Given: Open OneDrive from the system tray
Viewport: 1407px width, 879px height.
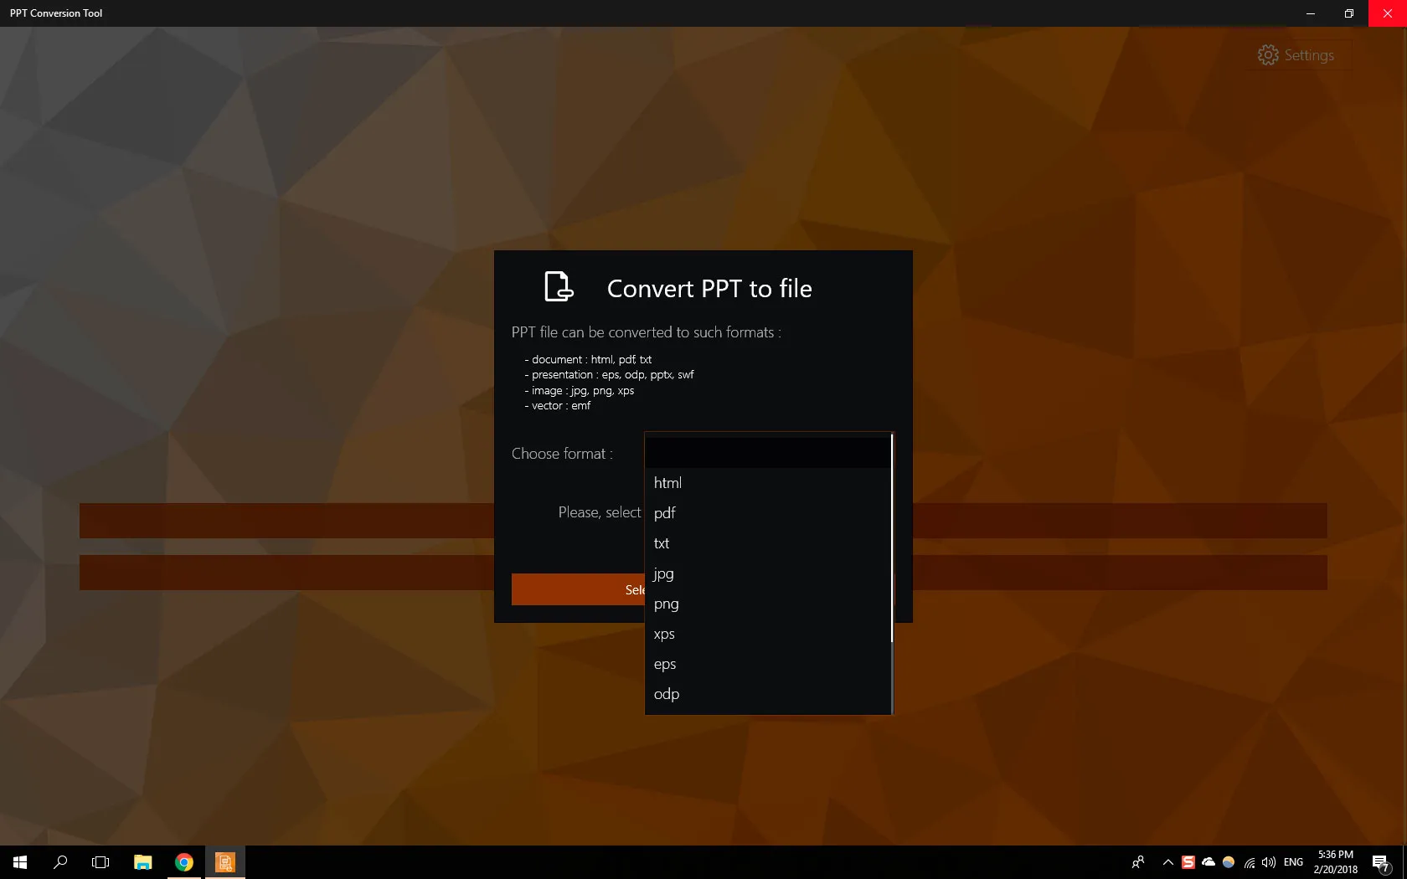Looking at the screenshot, I should 1208,862.
